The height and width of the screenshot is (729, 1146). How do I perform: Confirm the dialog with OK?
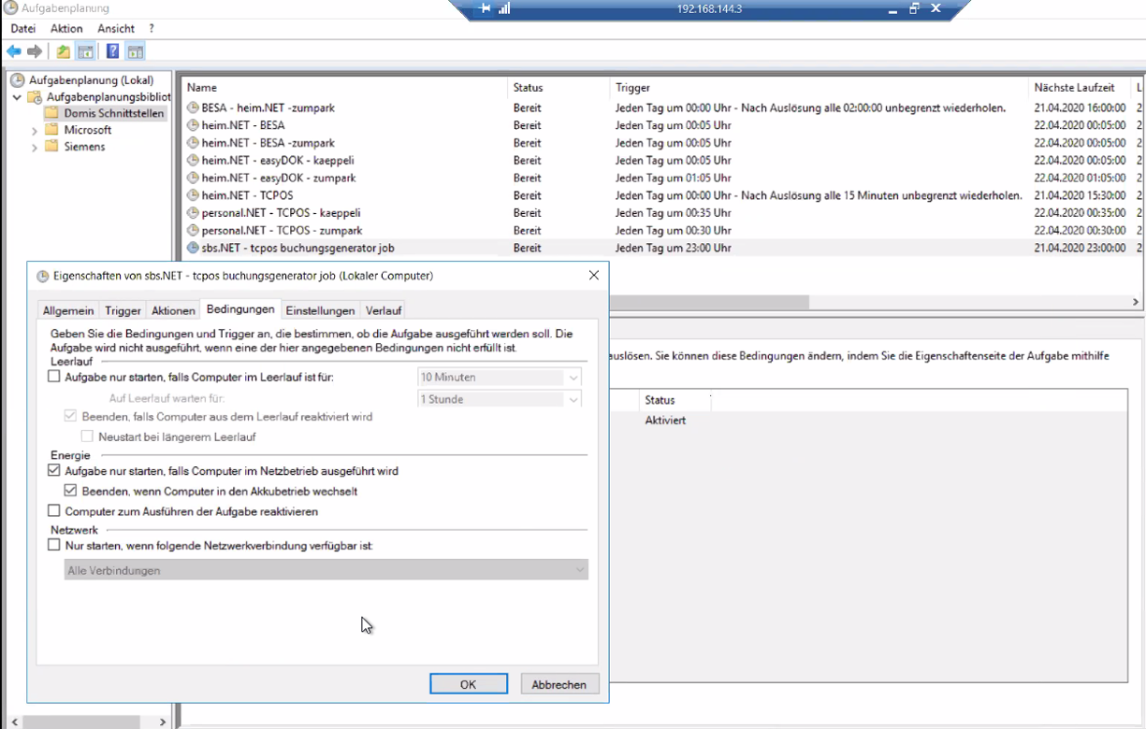point(469,684)
